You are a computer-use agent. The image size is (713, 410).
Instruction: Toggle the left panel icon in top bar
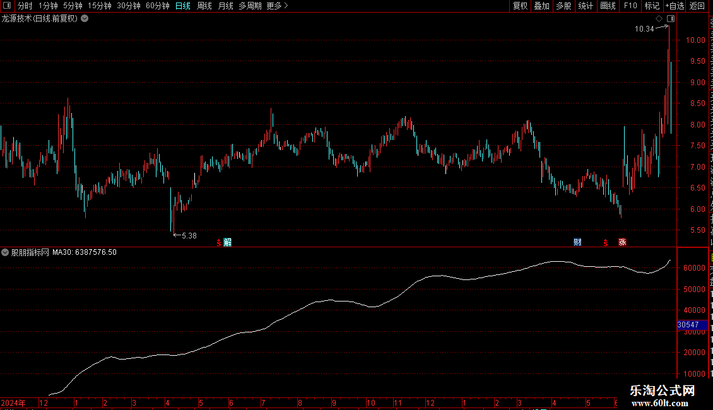pos(7,6)
